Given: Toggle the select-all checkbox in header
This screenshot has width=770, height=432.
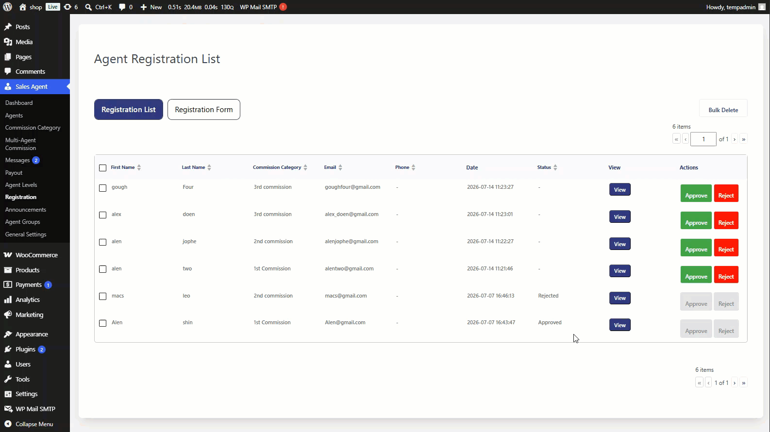Looking at the screenshot, I should click(102, 168).
